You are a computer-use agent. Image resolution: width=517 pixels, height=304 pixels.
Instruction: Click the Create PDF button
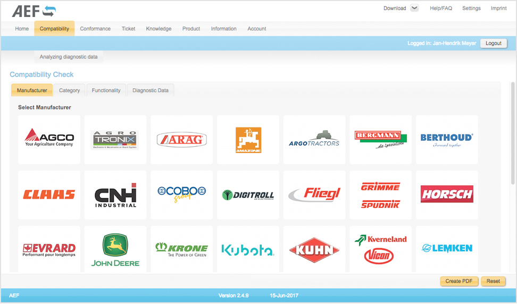[459, 281]
